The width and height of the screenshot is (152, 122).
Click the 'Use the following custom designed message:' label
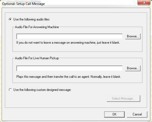click(x=42, y=90)
